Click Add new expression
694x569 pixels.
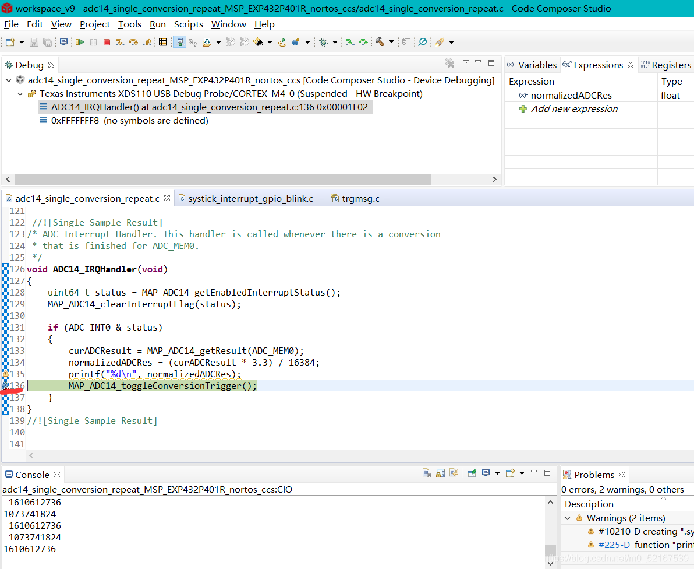[574, 109]
